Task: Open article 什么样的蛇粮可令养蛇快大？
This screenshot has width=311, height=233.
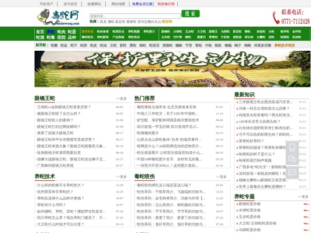Action: pyautogui.click(x=61, y=185)
